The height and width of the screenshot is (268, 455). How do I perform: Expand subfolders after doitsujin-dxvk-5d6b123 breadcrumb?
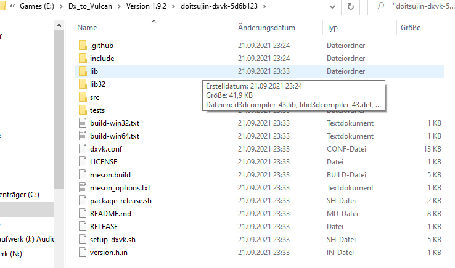(264, 6)
